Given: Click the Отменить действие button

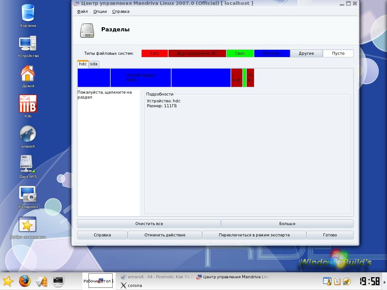Looking at the screenshot, I should pyautogui.click(x=165, y=235).
